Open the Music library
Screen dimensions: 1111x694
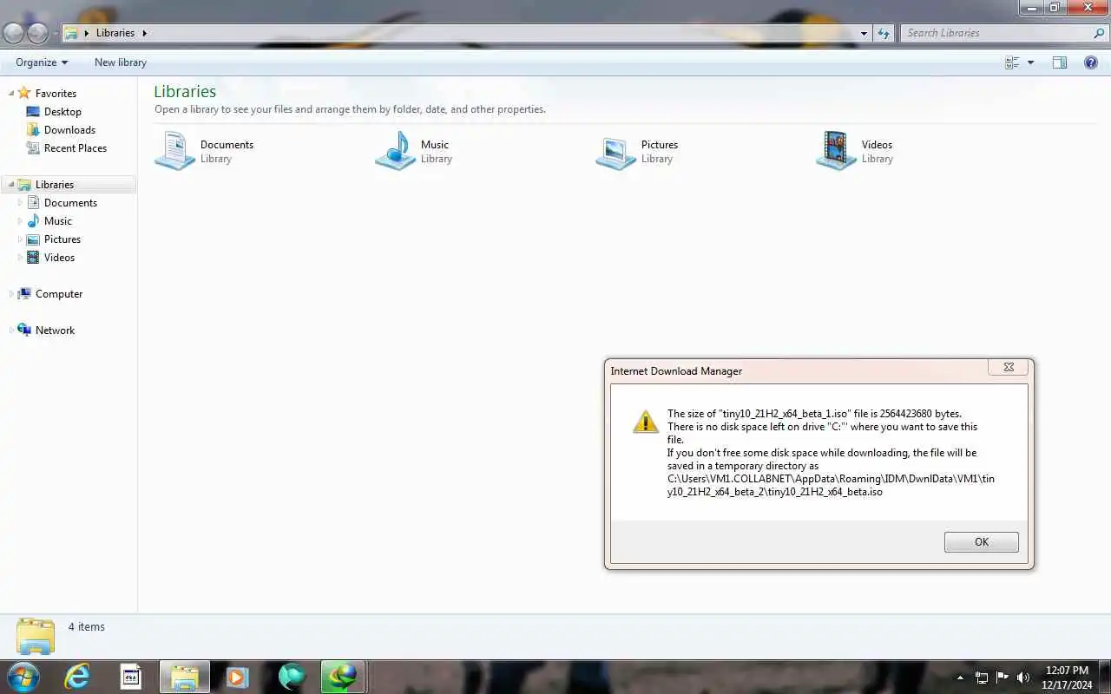pos(415,151)
